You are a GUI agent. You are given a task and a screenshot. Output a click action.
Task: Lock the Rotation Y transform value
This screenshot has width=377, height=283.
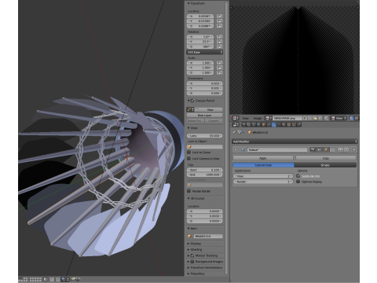tap(220, 42)
